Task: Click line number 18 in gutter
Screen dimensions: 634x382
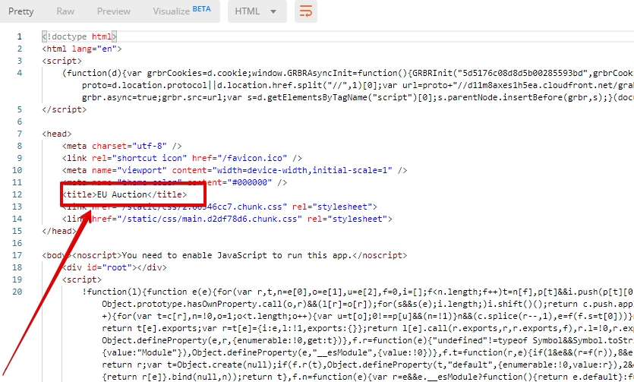Action: [17, 267]
